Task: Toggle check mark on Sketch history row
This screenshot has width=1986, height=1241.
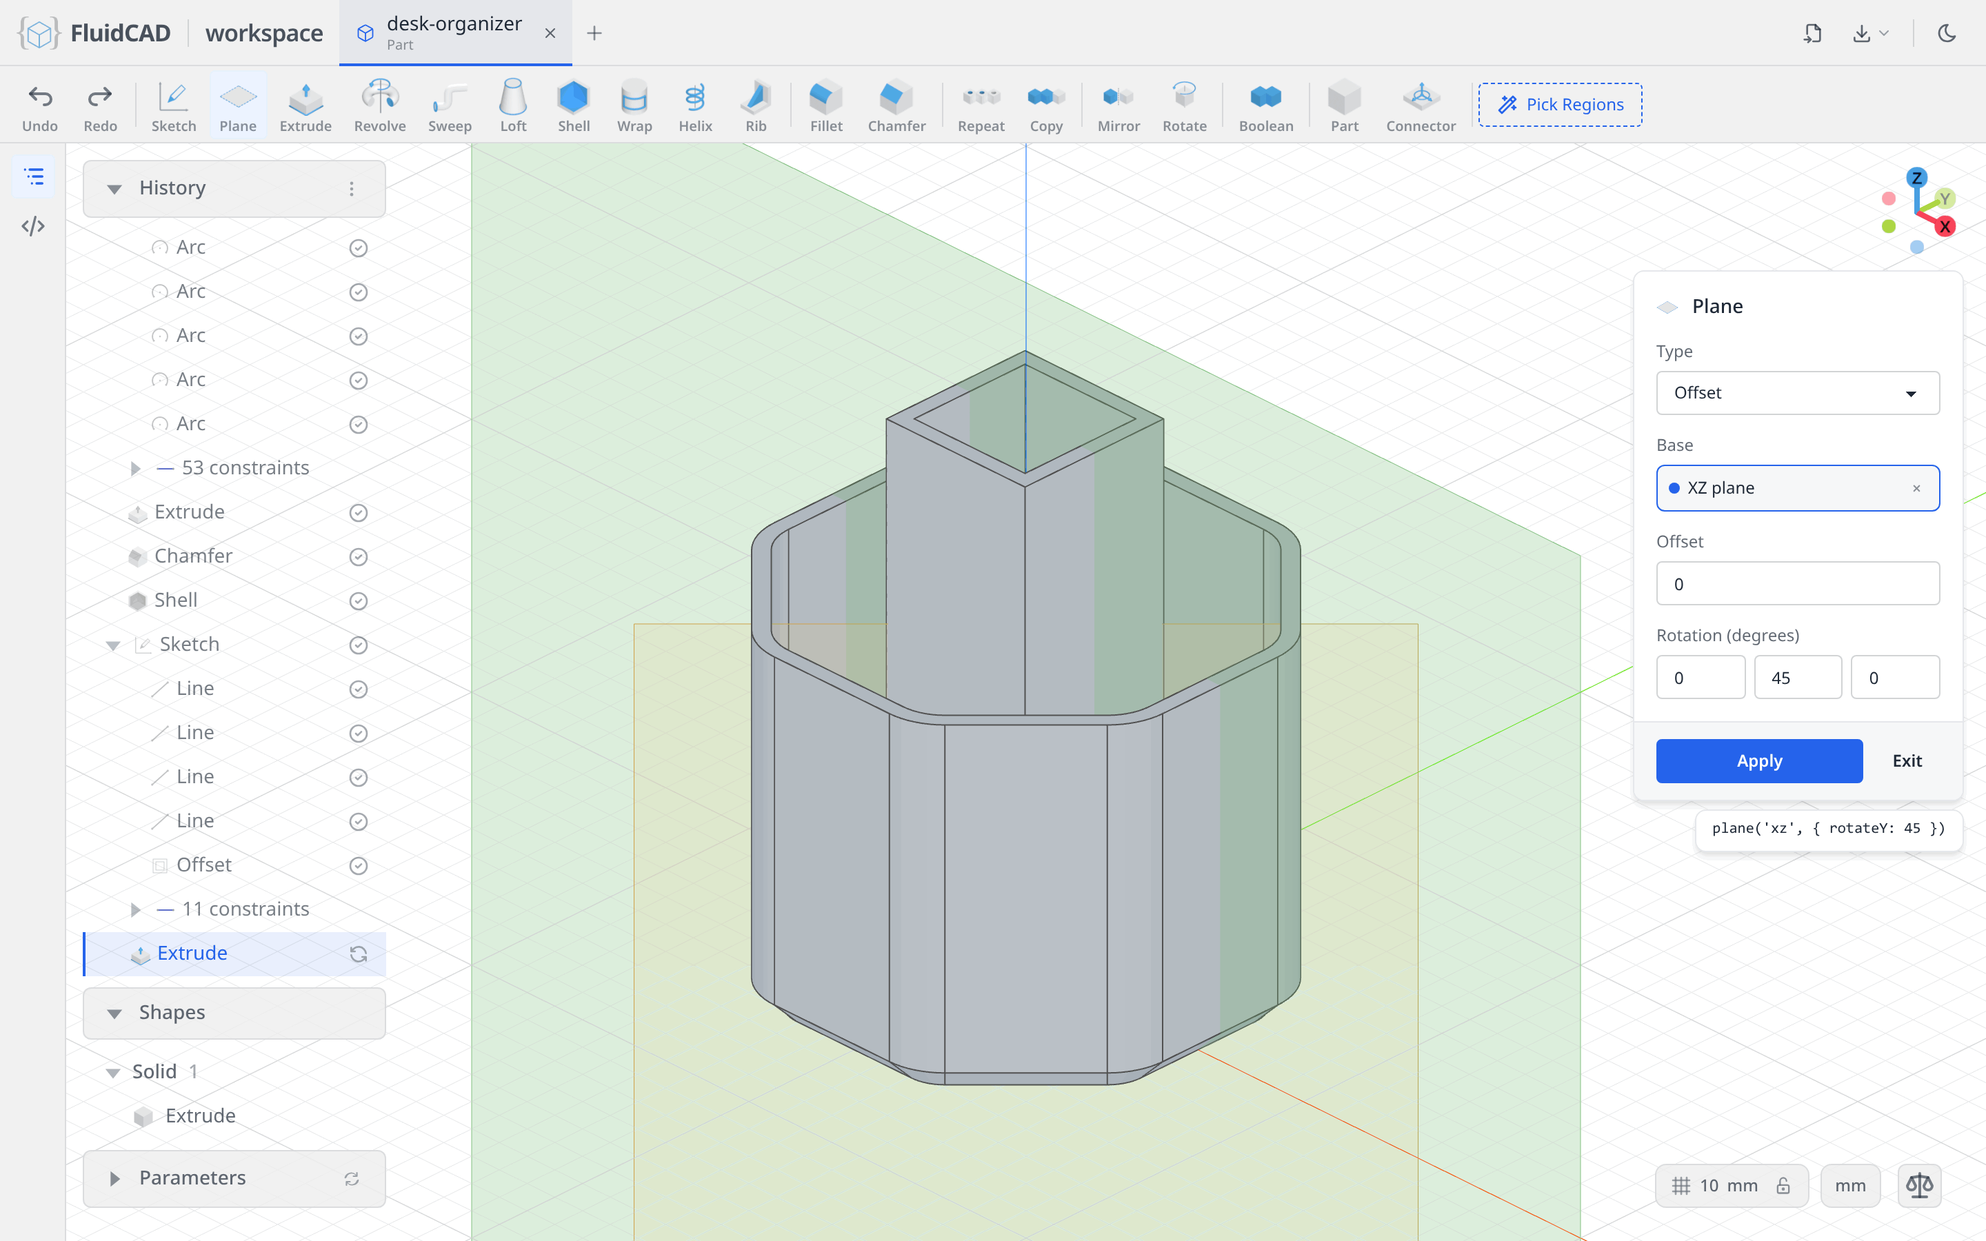Action: pos(359,645)
